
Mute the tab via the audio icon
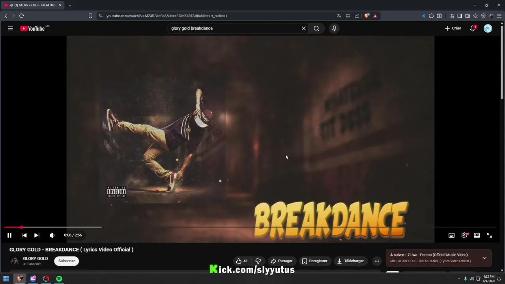point(11,5)
